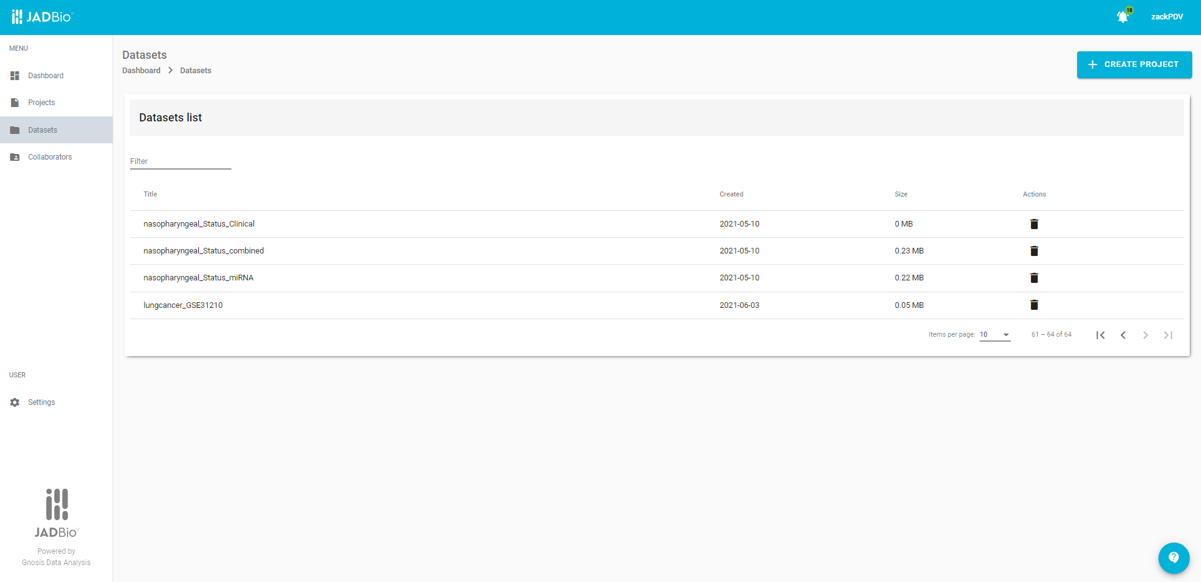Click the last page arrow

pos(1168,335)
